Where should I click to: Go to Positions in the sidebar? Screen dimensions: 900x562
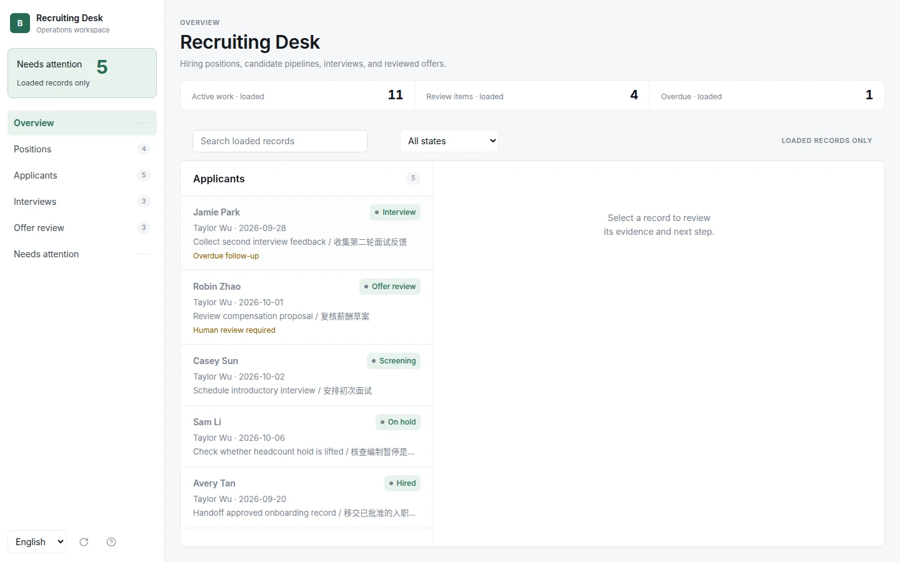(82, 149)
